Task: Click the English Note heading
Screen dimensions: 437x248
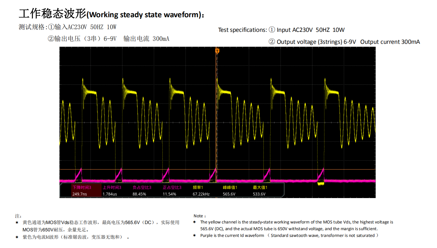Action: coord(199,216)
